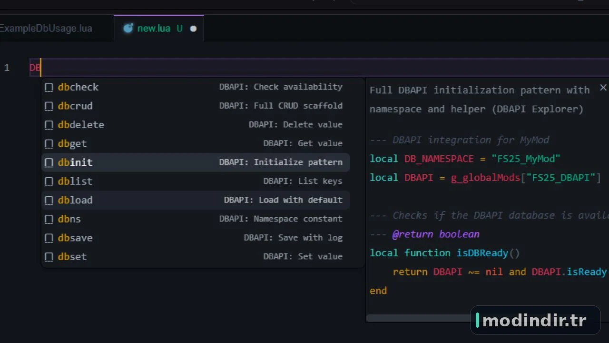Click "--- Checks if the DBAPI database" comment
This screenshot has width=609, height=343.
point(489,215)
